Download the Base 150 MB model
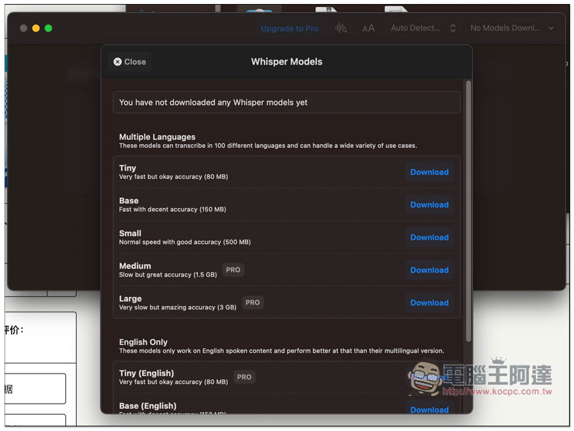This screenshot has height=431, width=574. [429, 205]
